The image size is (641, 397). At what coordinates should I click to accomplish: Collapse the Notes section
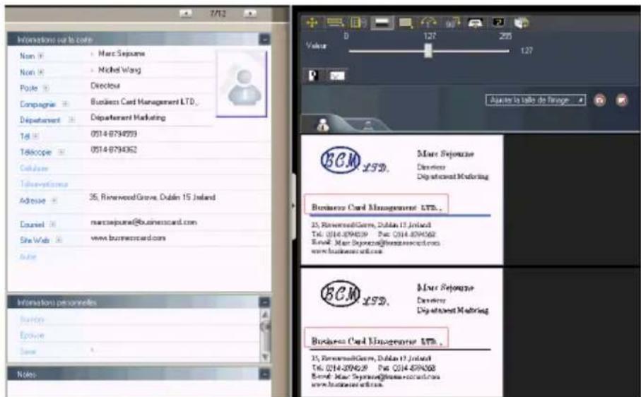(264, 374)
